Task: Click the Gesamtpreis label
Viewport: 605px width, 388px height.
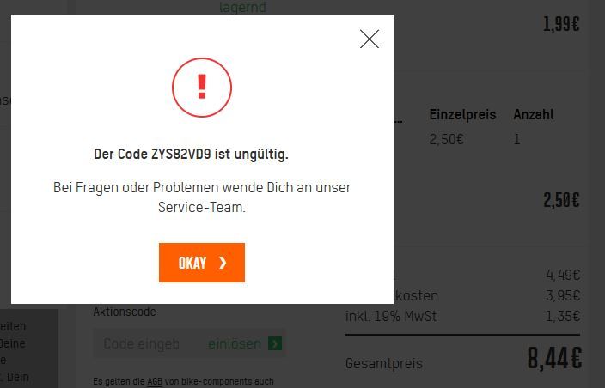Action: tap(384, 363)
